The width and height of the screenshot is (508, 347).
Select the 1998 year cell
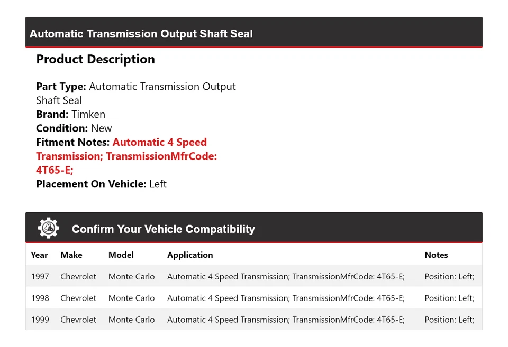(x=40, y=298)
